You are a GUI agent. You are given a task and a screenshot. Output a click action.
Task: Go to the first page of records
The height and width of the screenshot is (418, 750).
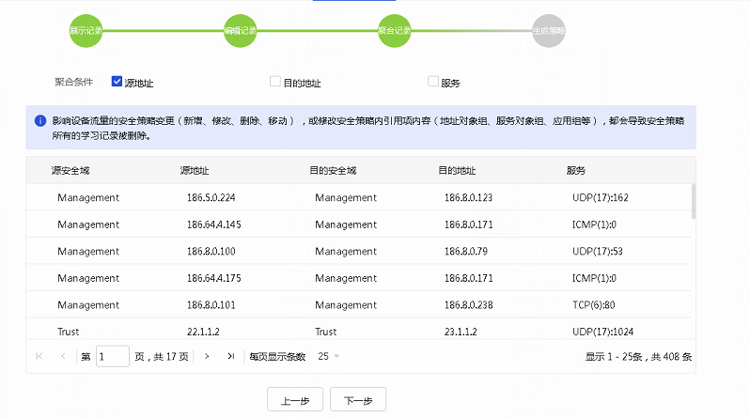pyautogui.click(x=39, y=356)
